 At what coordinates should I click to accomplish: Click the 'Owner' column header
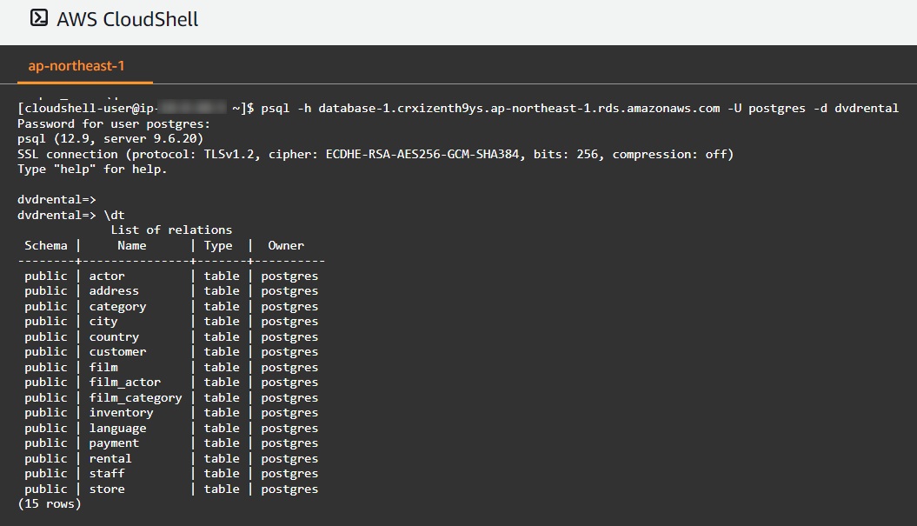click(x=286, y=246)
